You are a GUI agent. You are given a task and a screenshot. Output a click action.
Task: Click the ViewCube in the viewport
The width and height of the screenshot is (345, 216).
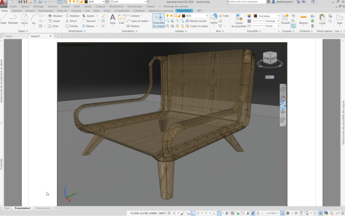(270, 58)
